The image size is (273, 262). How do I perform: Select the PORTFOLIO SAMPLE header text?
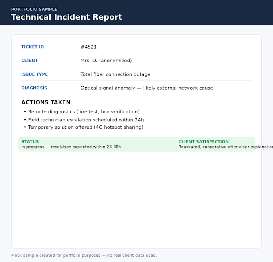pos(34,9)
